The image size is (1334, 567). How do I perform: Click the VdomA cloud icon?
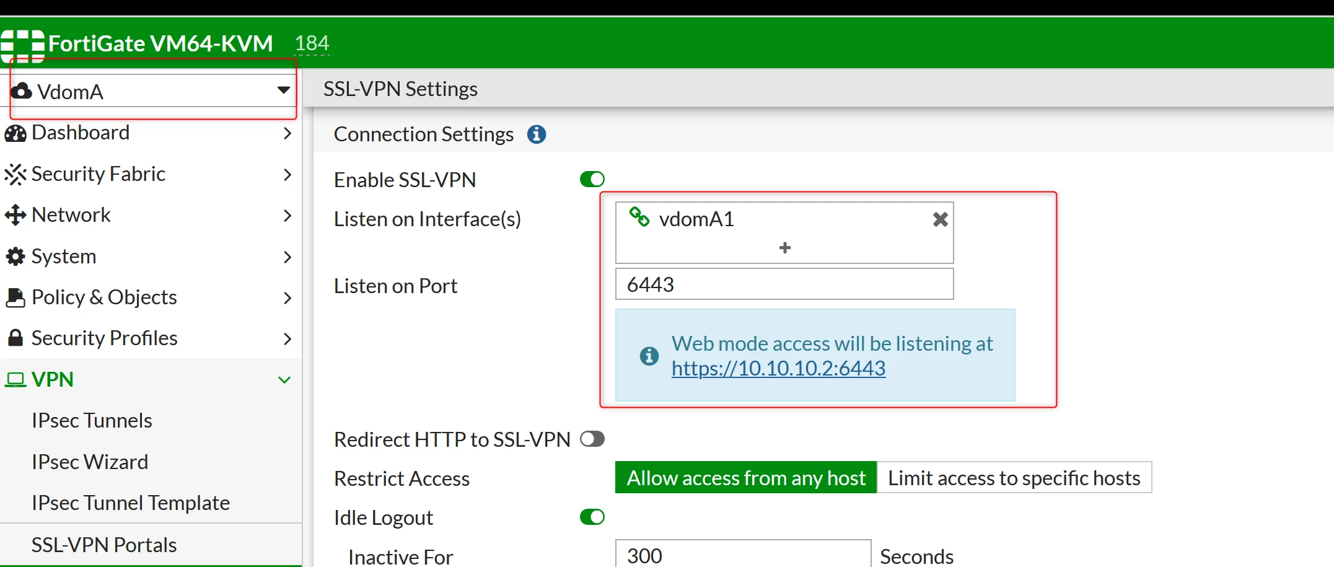point(22,91)
